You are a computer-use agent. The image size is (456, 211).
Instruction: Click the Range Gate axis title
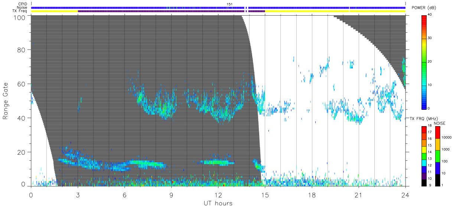point(6,101)
